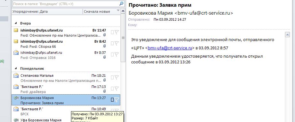This screenshot has height=122, width=295.
Task: Click envelope icon of 'БРСК' message
Action: pyautogui.click(x=16, y=109)
